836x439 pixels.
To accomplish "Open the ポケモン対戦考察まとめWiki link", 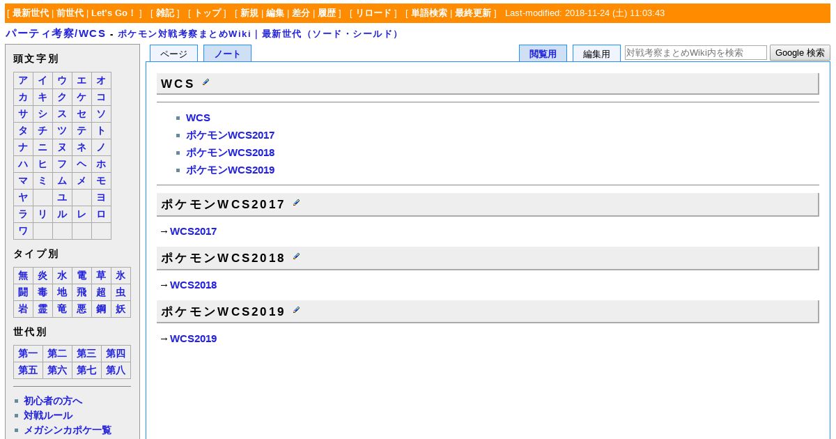I will point(184,34).
